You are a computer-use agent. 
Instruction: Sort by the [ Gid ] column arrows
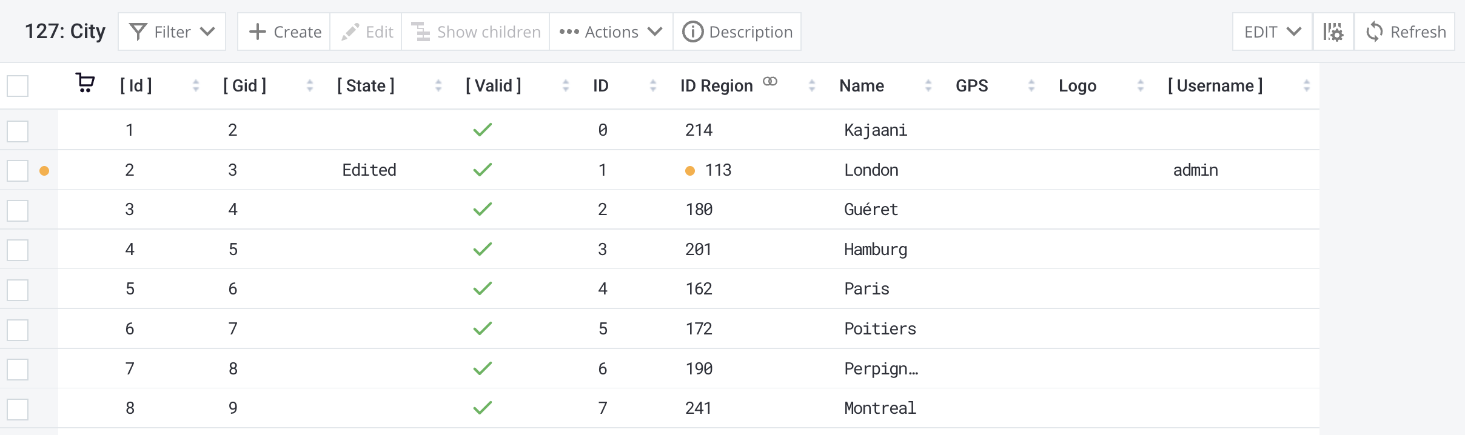[x=310, y=86]
